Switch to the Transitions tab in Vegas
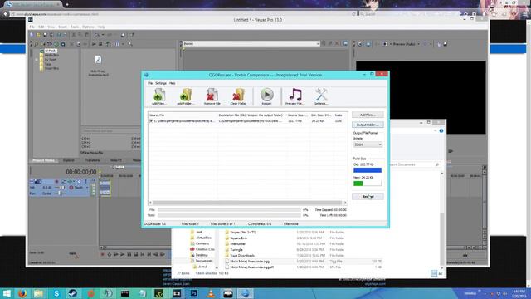 [92, 160]
